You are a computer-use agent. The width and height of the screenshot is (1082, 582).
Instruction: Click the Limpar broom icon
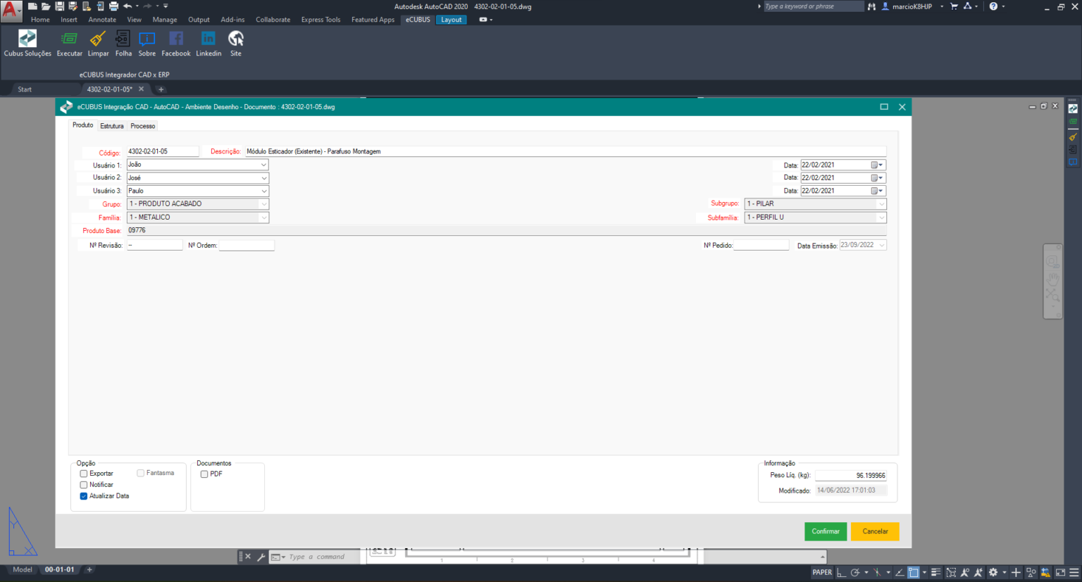(x=98, y=39)
